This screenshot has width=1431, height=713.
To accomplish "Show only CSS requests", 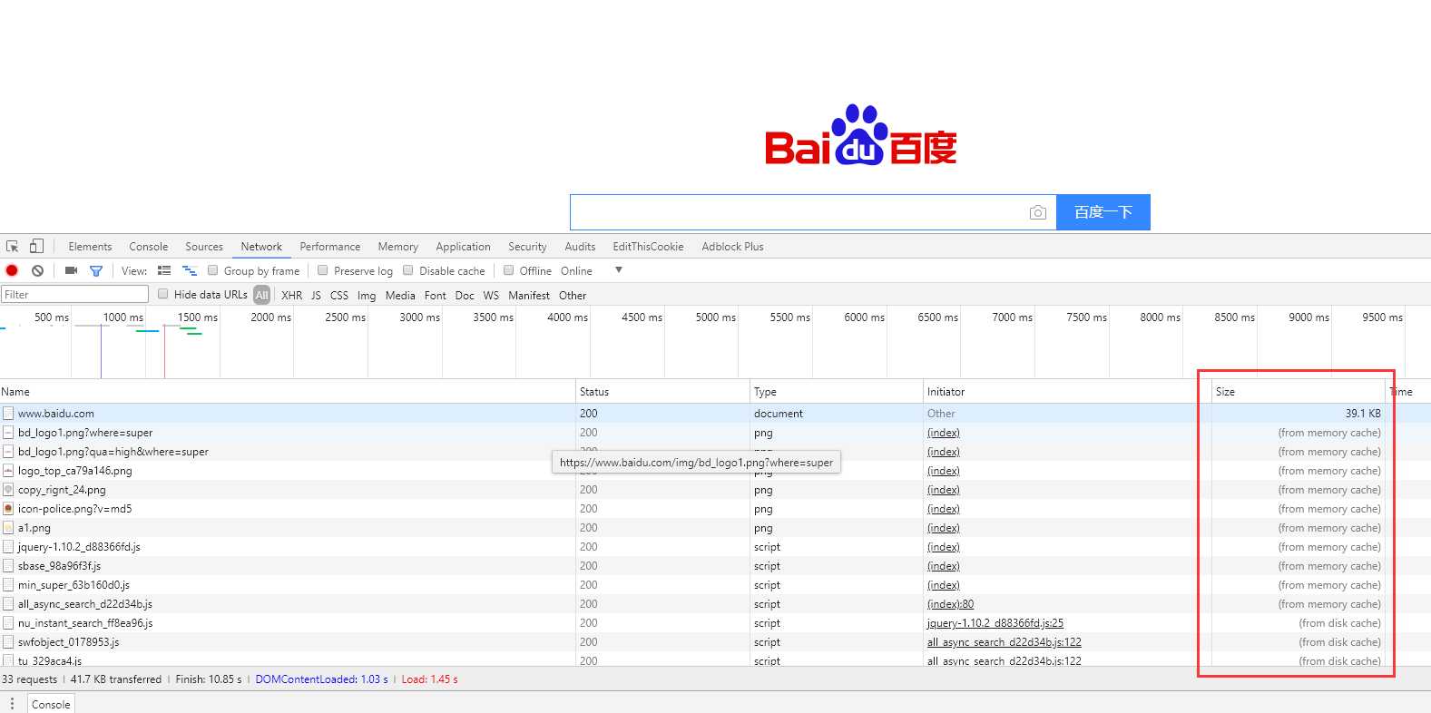I will 339,296.
